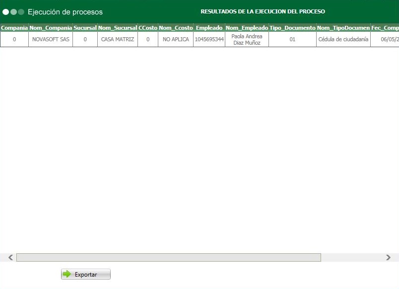Select the NOVASOFT SAS cell in the table
The height and width of the screenshot is (289, 399).
[x=50, y=39]
